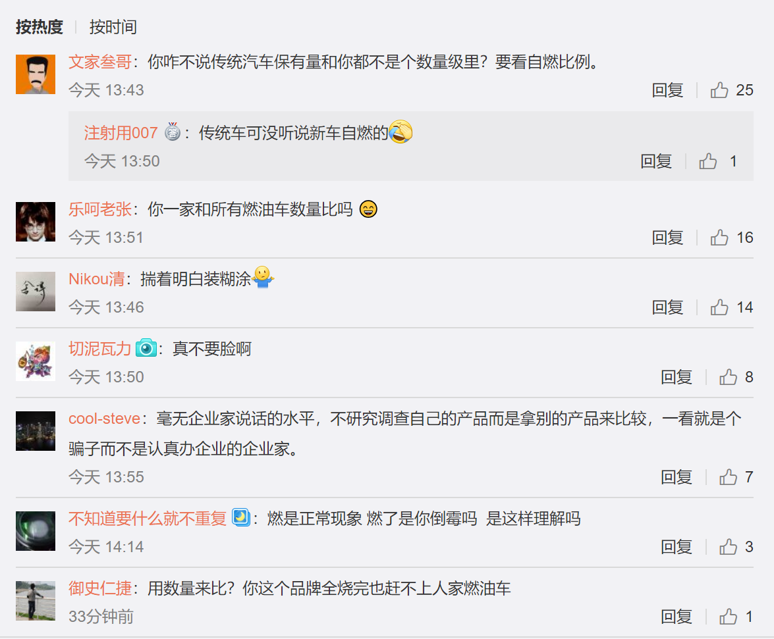This screenshot has height=639, width=774.
Task: Click medal badge beside 注射用007
Action: 173,132
